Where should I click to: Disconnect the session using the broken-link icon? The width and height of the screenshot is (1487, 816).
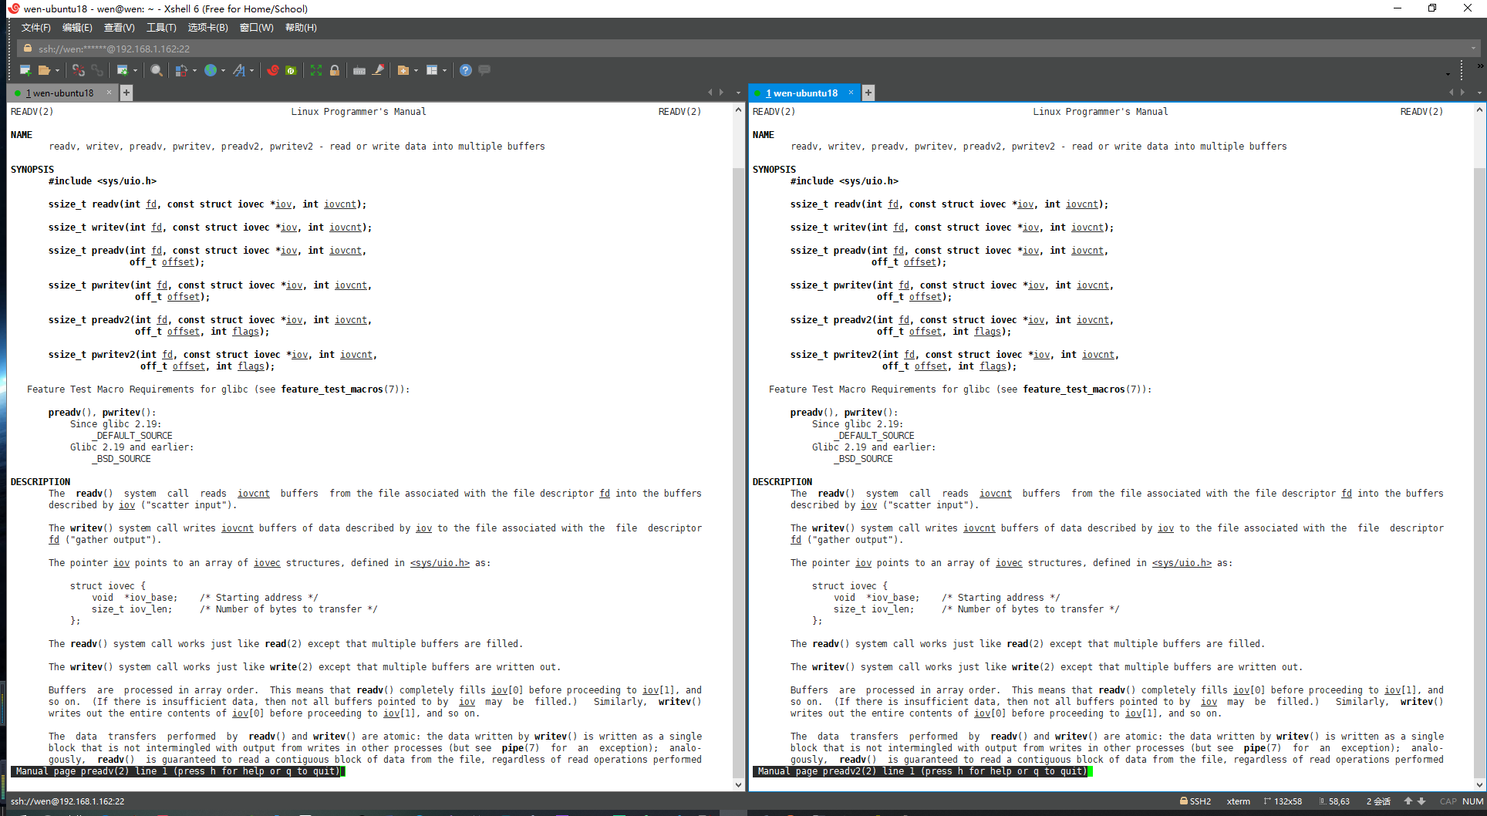[79, 70]
